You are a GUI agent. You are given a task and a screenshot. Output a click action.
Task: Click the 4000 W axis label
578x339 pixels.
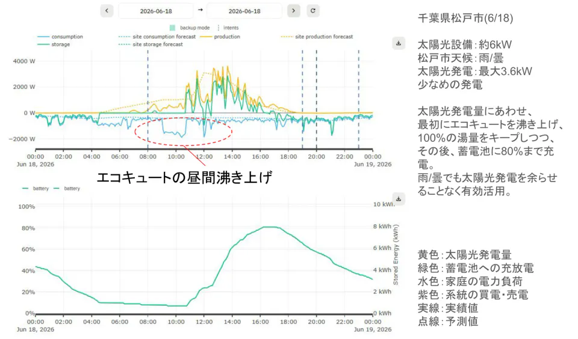(x=24, y=61)
